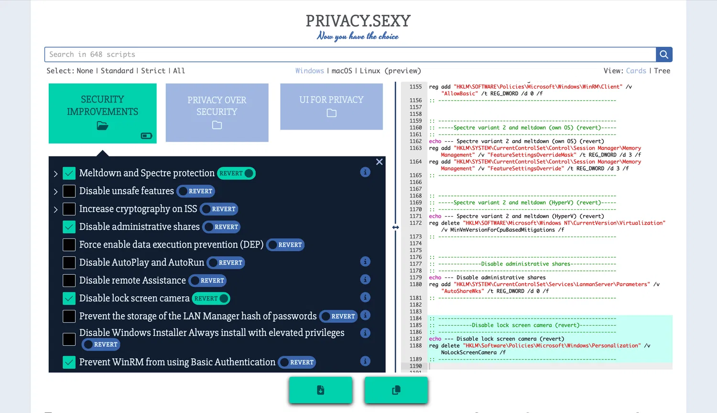Open info for Meltdown and Spectre protection
Viewport: 717px width, 413px height.
(x=365, y=172)
